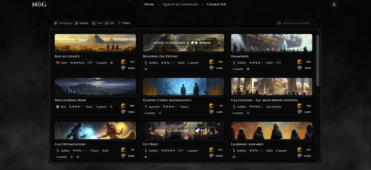Open the Building On ZkSync campaign title
The width and height of the screenshot is (371, 170).
pyautogui.click(x=160, y=56)
